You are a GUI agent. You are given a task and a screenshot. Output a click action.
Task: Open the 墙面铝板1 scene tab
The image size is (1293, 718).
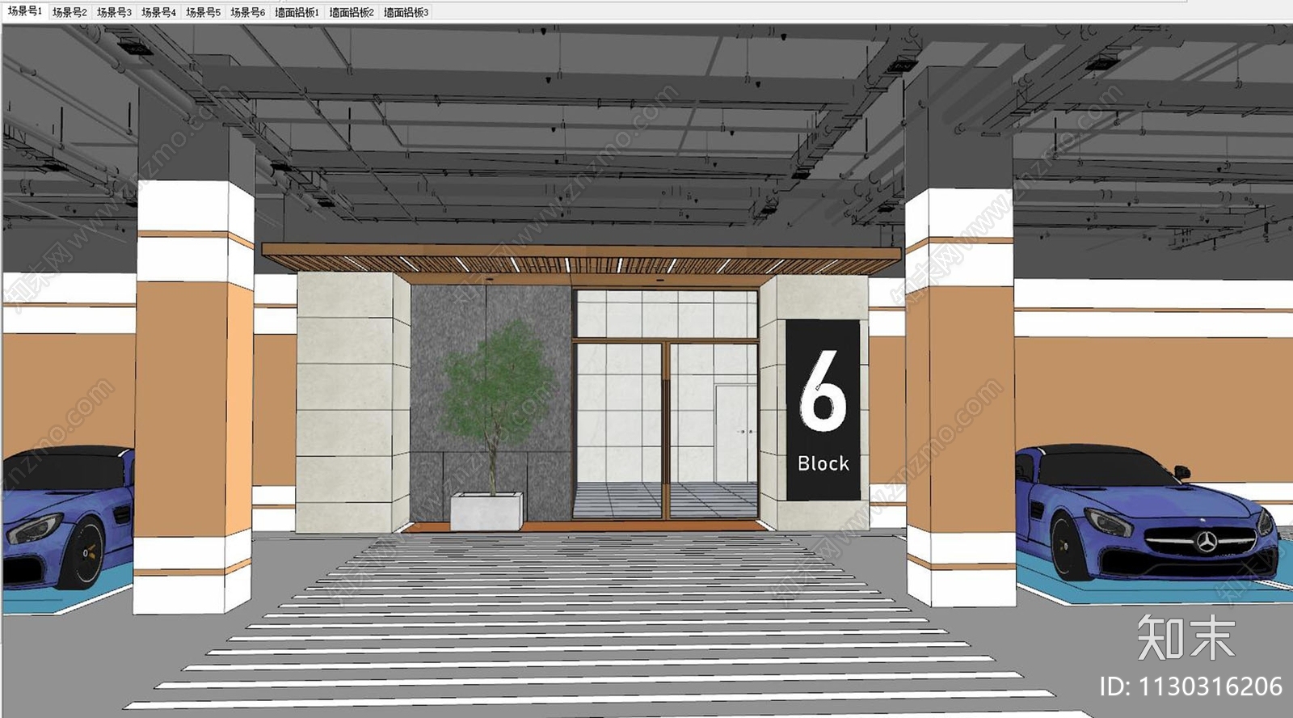pyautogui.click(x=297, y=12)
